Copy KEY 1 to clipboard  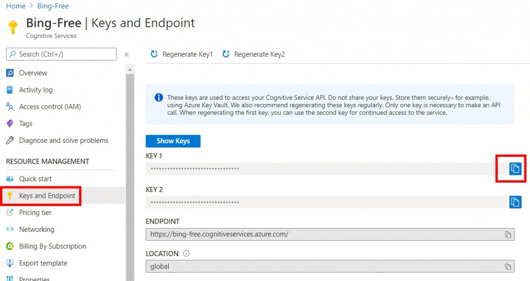(x=515, y=169)
